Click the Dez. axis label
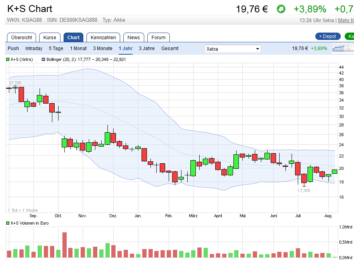This screenshot has height=263, width=354. click(113, 216)
